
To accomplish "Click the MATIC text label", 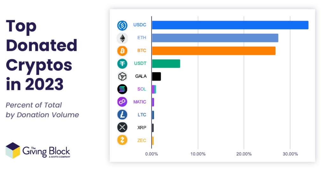I will pos(140,102).
